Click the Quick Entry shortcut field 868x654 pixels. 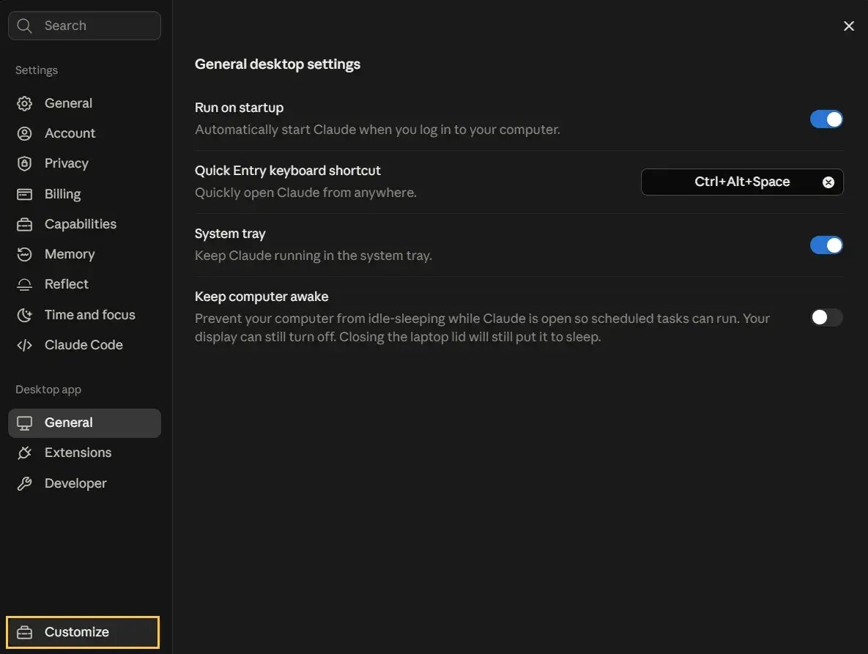[x=742, y=182]
